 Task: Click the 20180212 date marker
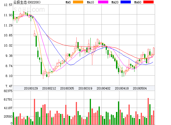point(49,88)
